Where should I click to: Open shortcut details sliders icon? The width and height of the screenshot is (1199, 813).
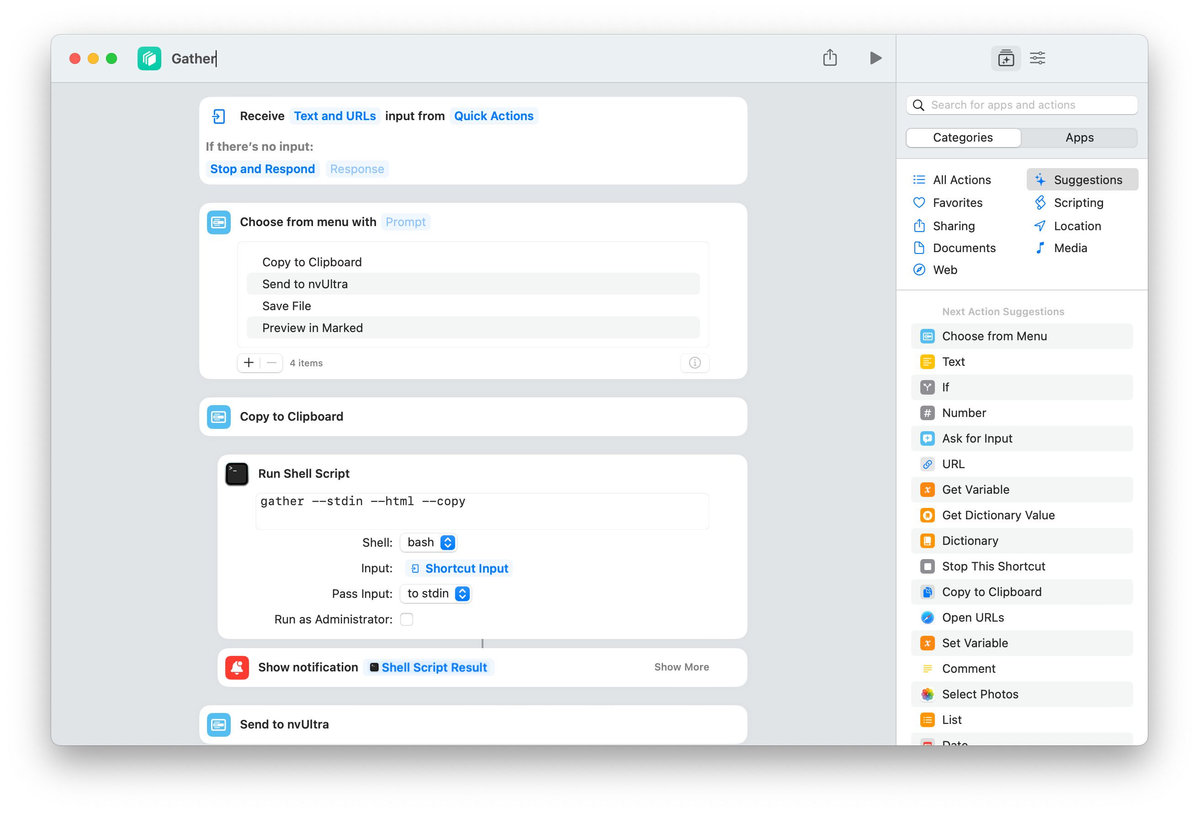click(1037, 58)
